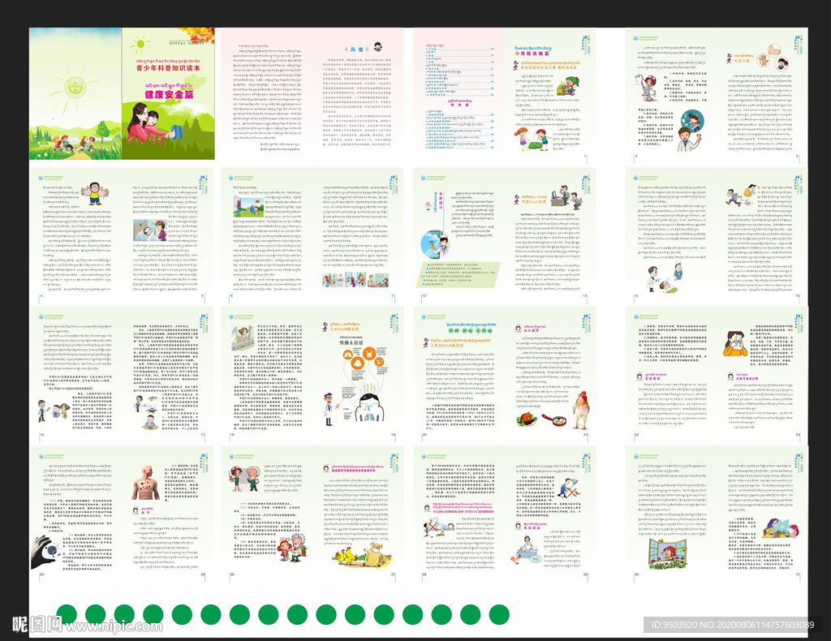Click the hand holding dark virus sphere
The height and width of the screenshot is (641, 831).
coord(43,551)
